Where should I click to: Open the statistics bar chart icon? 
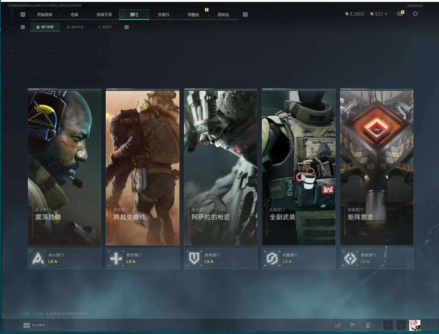[338, 325]
